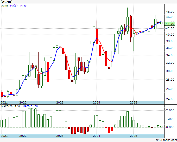Click 2024 on the MACD timeline
This screenshot has height=142, width=177.
97,136
